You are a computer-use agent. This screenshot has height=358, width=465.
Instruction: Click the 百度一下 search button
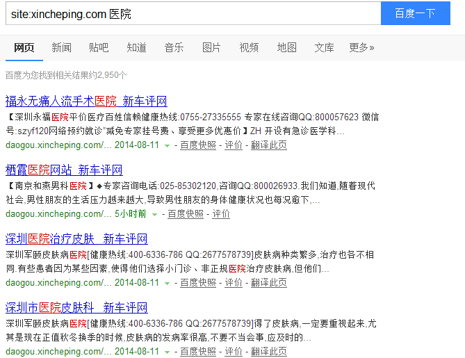[x=416, y=13]
